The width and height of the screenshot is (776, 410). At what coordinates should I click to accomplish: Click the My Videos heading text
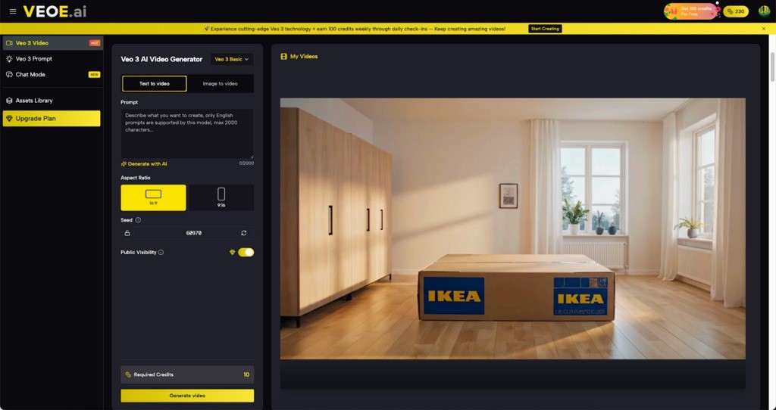point(304,56)
